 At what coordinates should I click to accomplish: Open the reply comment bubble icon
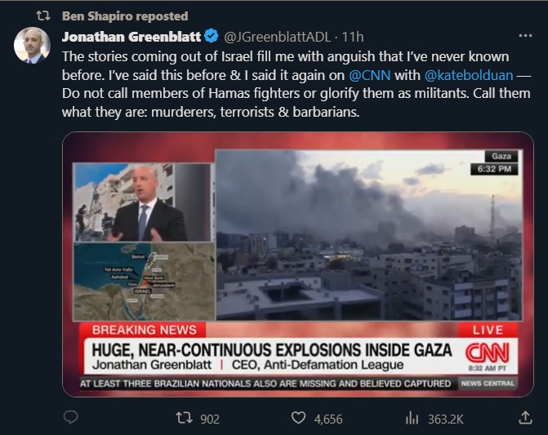(70, 417)
